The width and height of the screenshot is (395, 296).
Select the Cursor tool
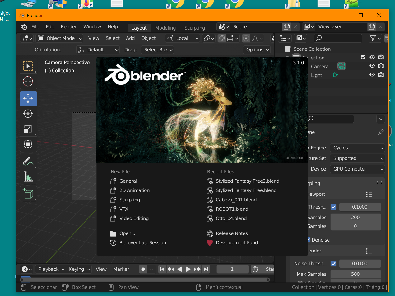click(x=28, y=82)
